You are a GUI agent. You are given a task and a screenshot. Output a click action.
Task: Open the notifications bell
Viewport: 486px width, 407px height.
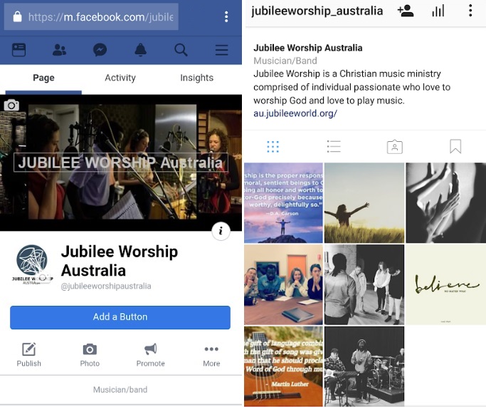click(140, 50)
